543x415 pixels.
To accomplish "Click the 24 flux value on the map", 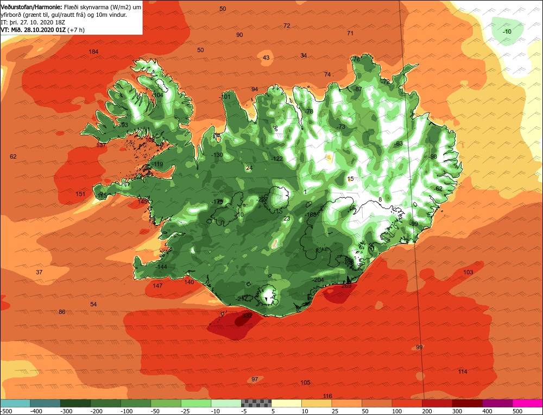I will (x=249, y=168).
